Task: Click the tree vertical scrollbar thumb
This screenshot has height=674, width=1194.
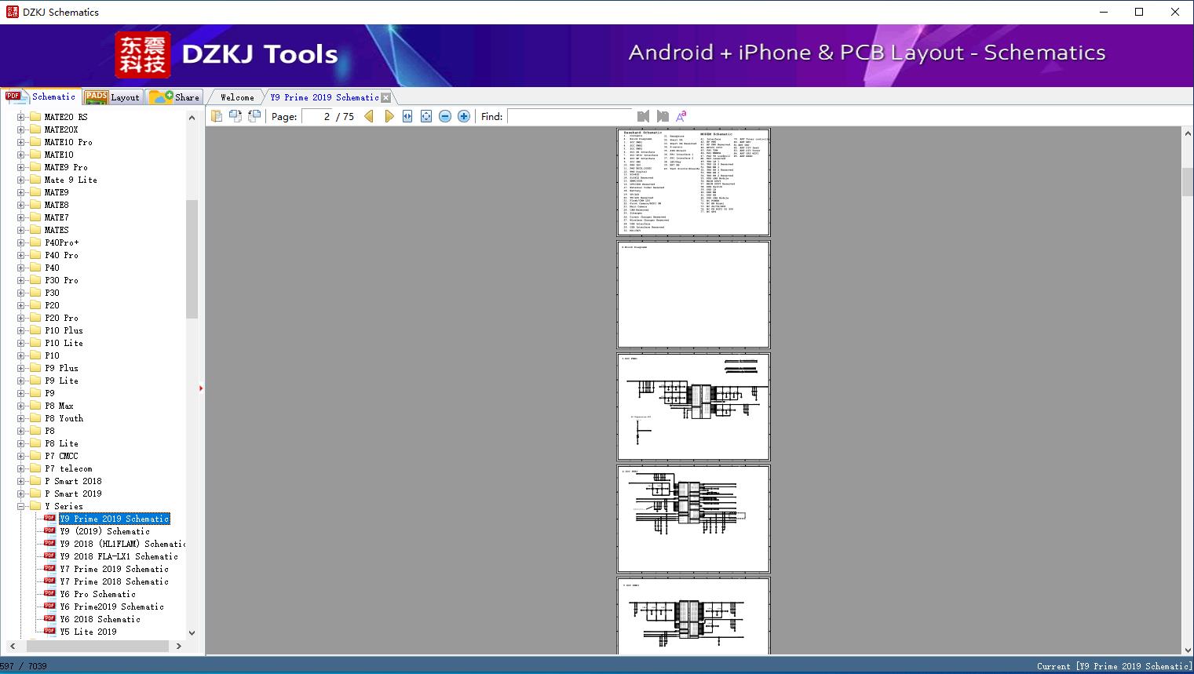Action: 192,259
